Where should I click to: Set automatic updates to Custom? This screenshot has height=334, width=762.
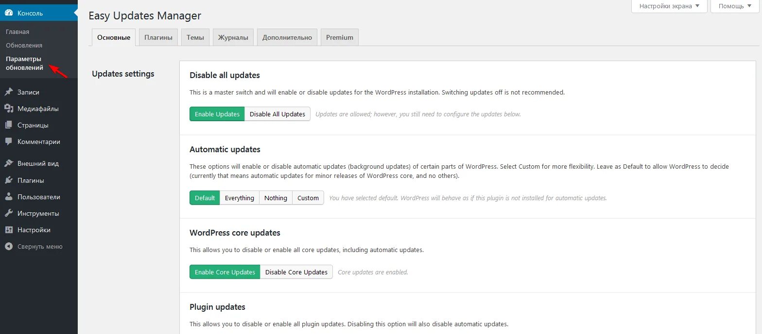coord(308,198)
